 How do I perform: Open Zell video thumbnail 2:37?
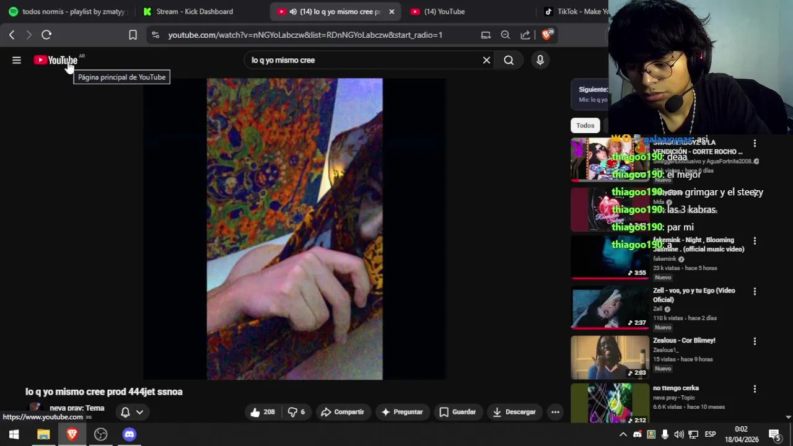click(x=610, y=307)
